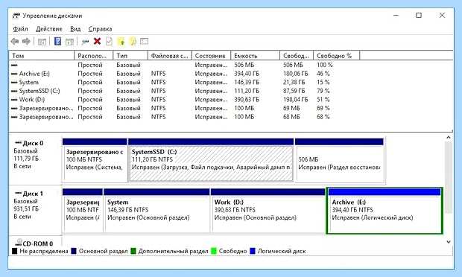Click the Диск 1 disk icon

[x=18, y=193]
